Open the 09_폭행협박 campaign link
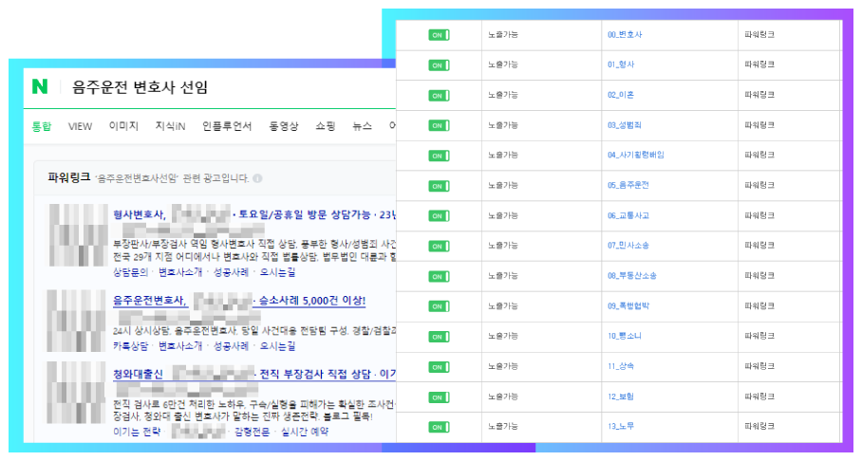 [x=628, y=305]
